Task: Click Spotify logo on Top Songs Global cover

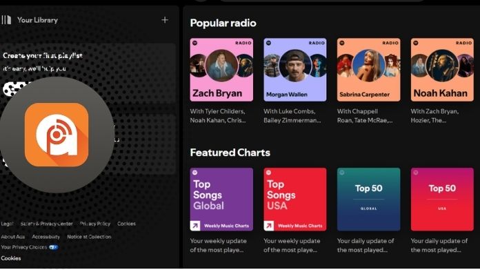Action: [194, 173]
